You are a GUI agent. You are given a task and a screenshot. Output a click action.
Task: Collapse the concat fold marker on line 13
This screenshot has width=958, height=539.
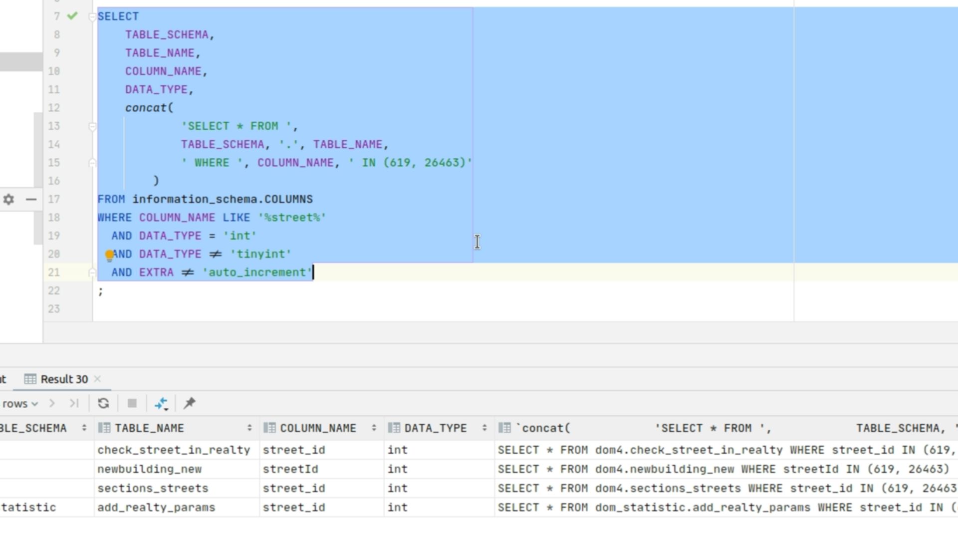pyautogui.click(x=92, y=126)
